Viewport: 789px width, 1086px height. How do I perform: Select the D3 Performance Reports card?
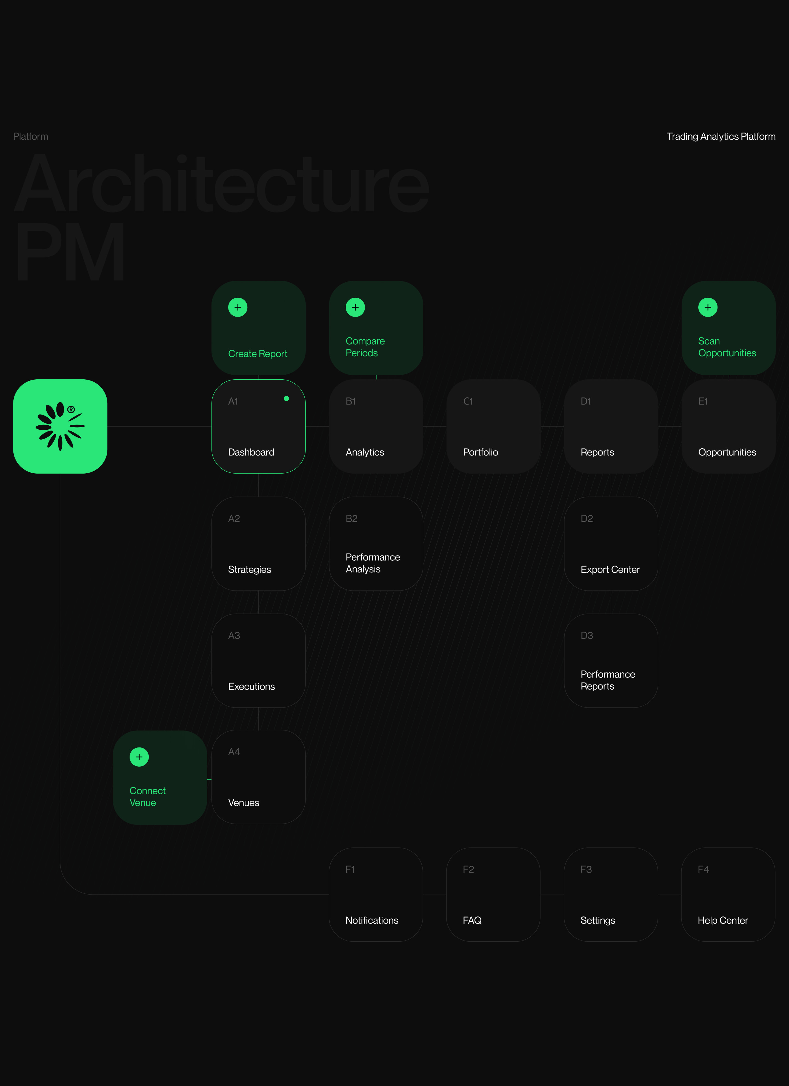[x=611, y=661]
